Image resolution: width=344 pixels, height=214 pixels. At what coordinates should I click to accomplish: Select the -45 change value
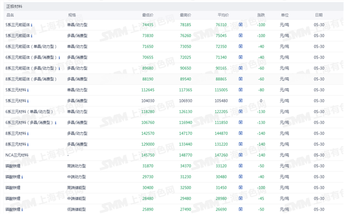point(261,199)
